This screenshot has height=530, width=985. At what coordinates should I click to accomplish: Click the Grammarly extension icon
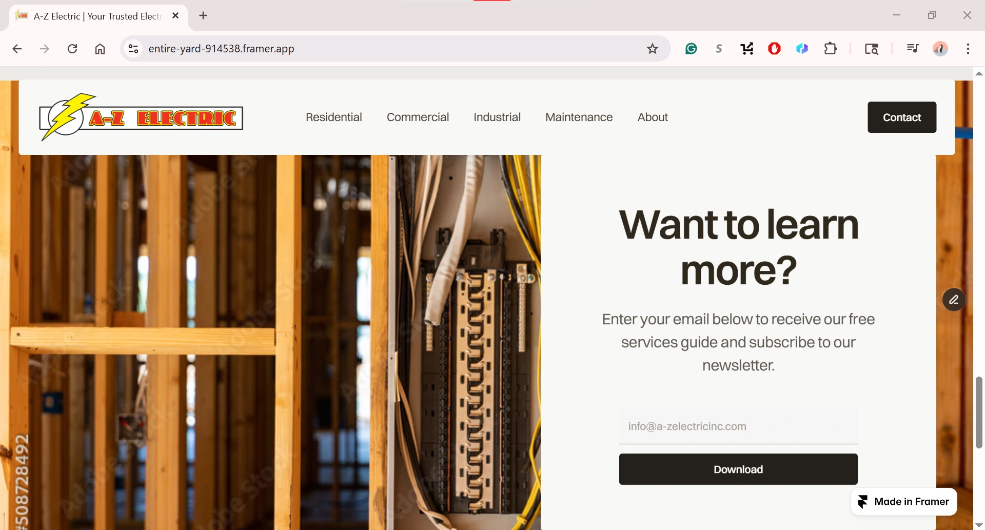tap(691, 49)
